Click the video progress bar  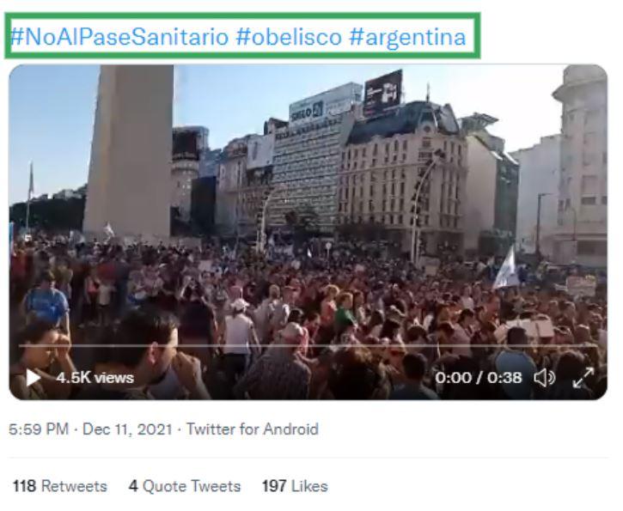[308, 346]
